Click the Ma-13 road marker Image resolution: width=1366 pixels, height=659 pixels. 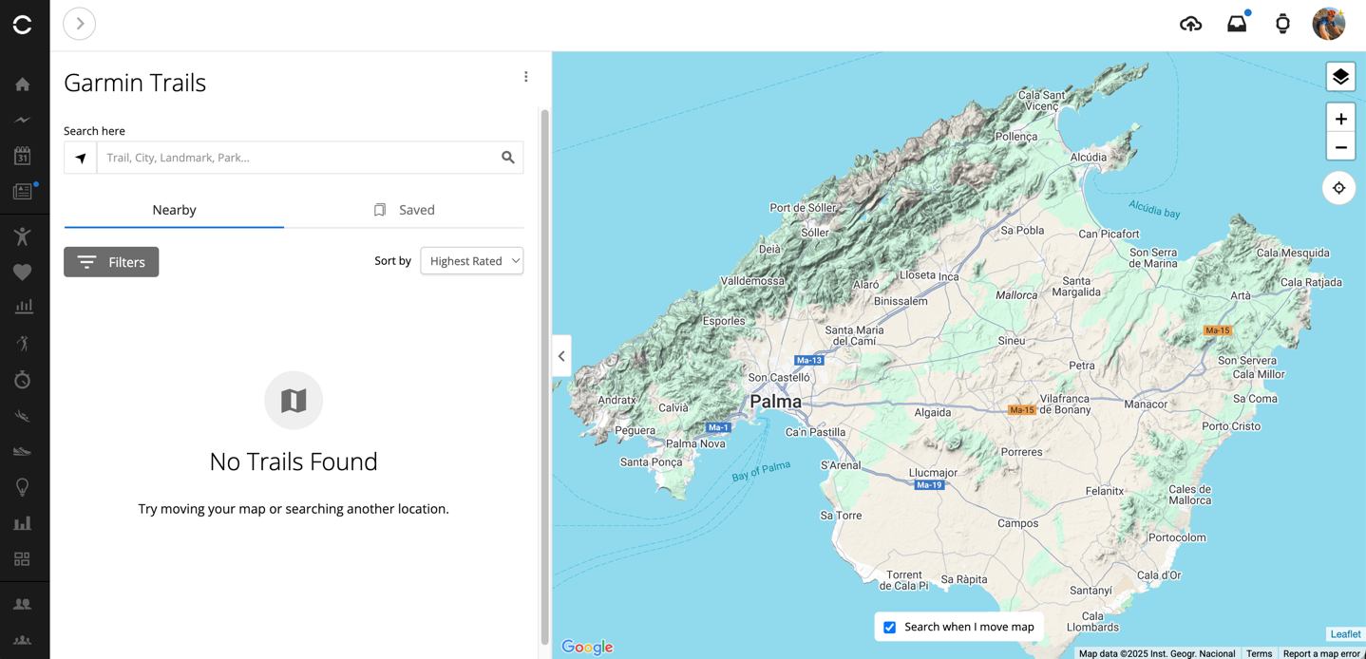pyautogui.click(x=808, y=361)
